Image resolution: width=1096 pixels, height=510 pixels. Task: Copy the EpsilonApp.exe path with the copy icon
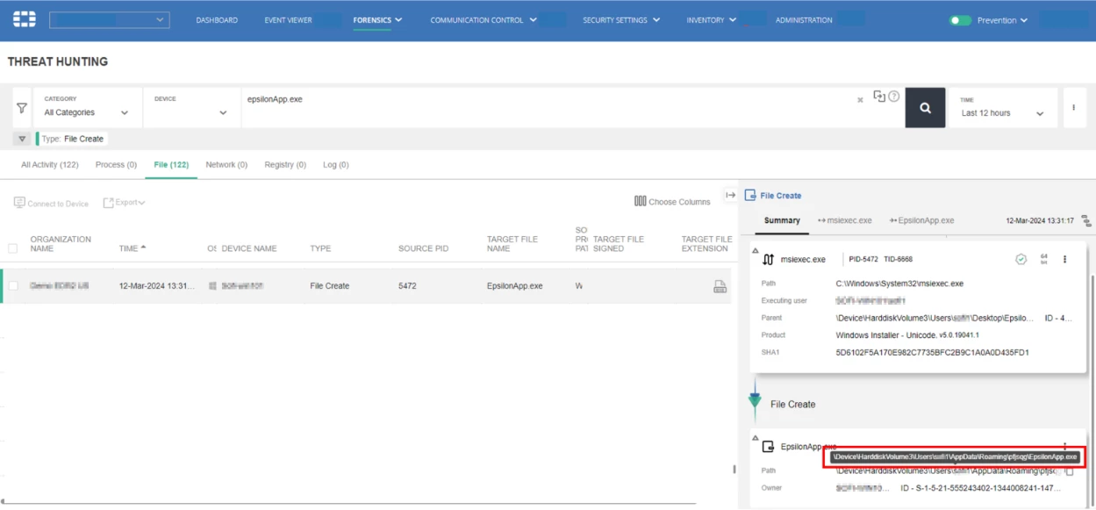point(1068,471)
